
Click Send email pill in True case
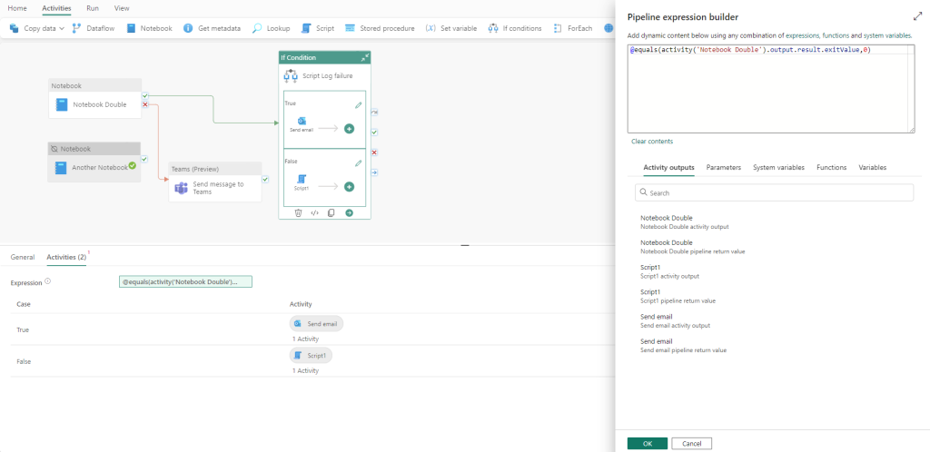(x=316, y=324)
